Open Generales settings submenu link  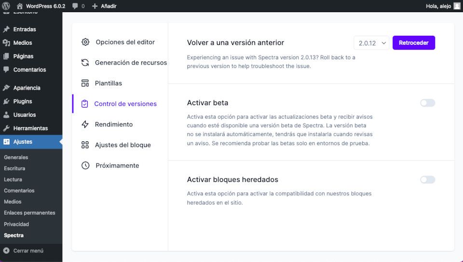click(16, 157)
